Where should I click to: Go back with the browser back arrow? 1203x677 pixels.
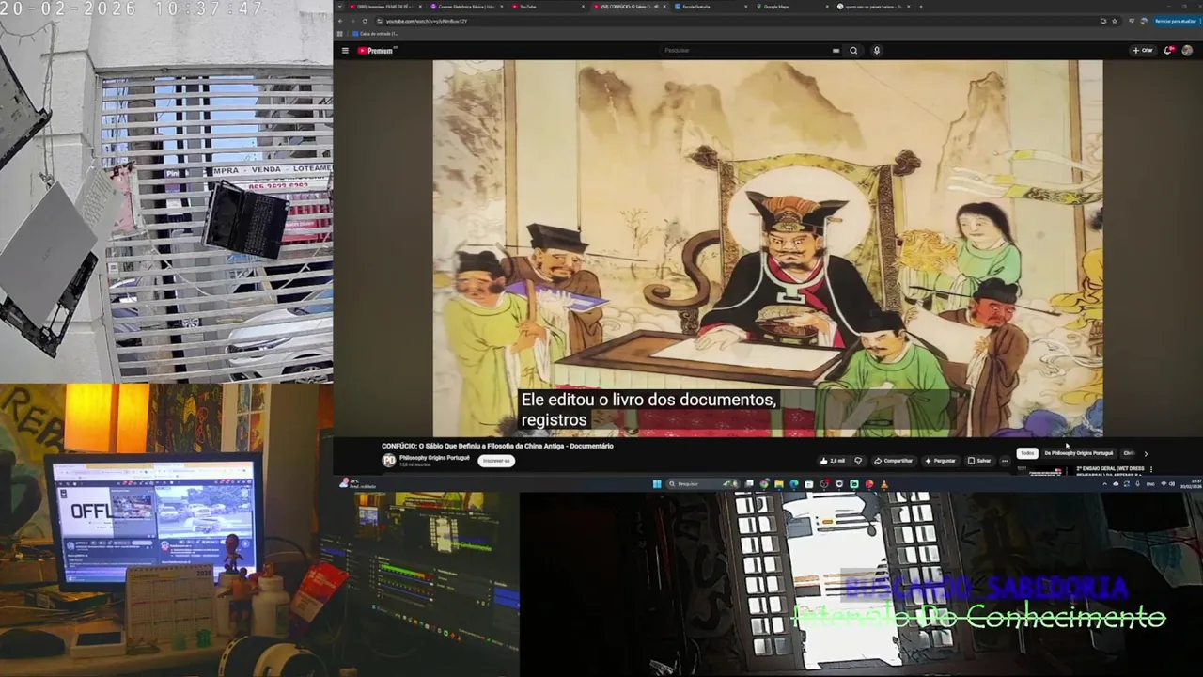pos(339,21)
